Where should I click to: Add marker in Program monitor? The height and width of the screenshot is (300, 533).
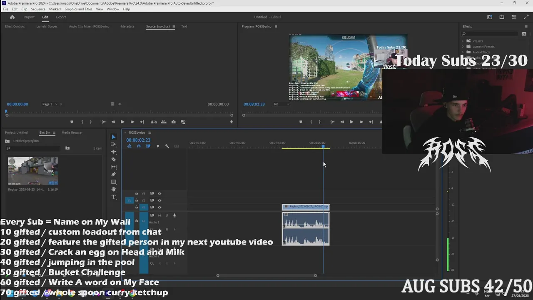301,122
